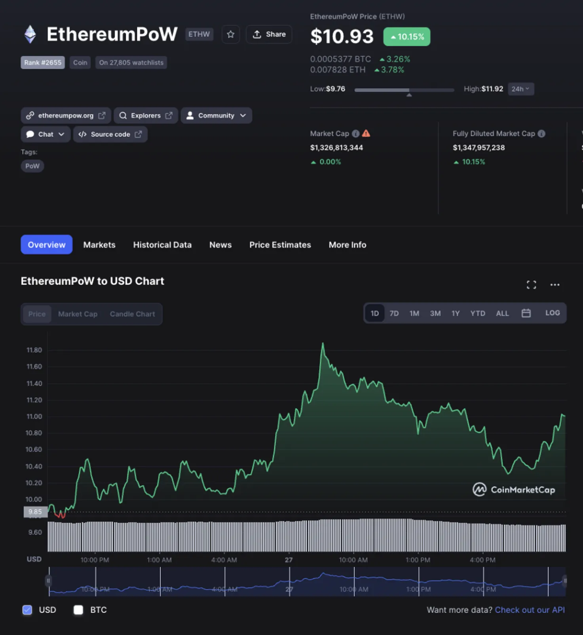Open the Price Estimates tab
Viewport: 583px width, 635px height.
coord(280,245)
